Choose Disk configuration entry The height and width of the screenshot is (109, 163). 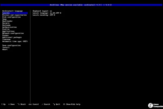click(11, 17)
